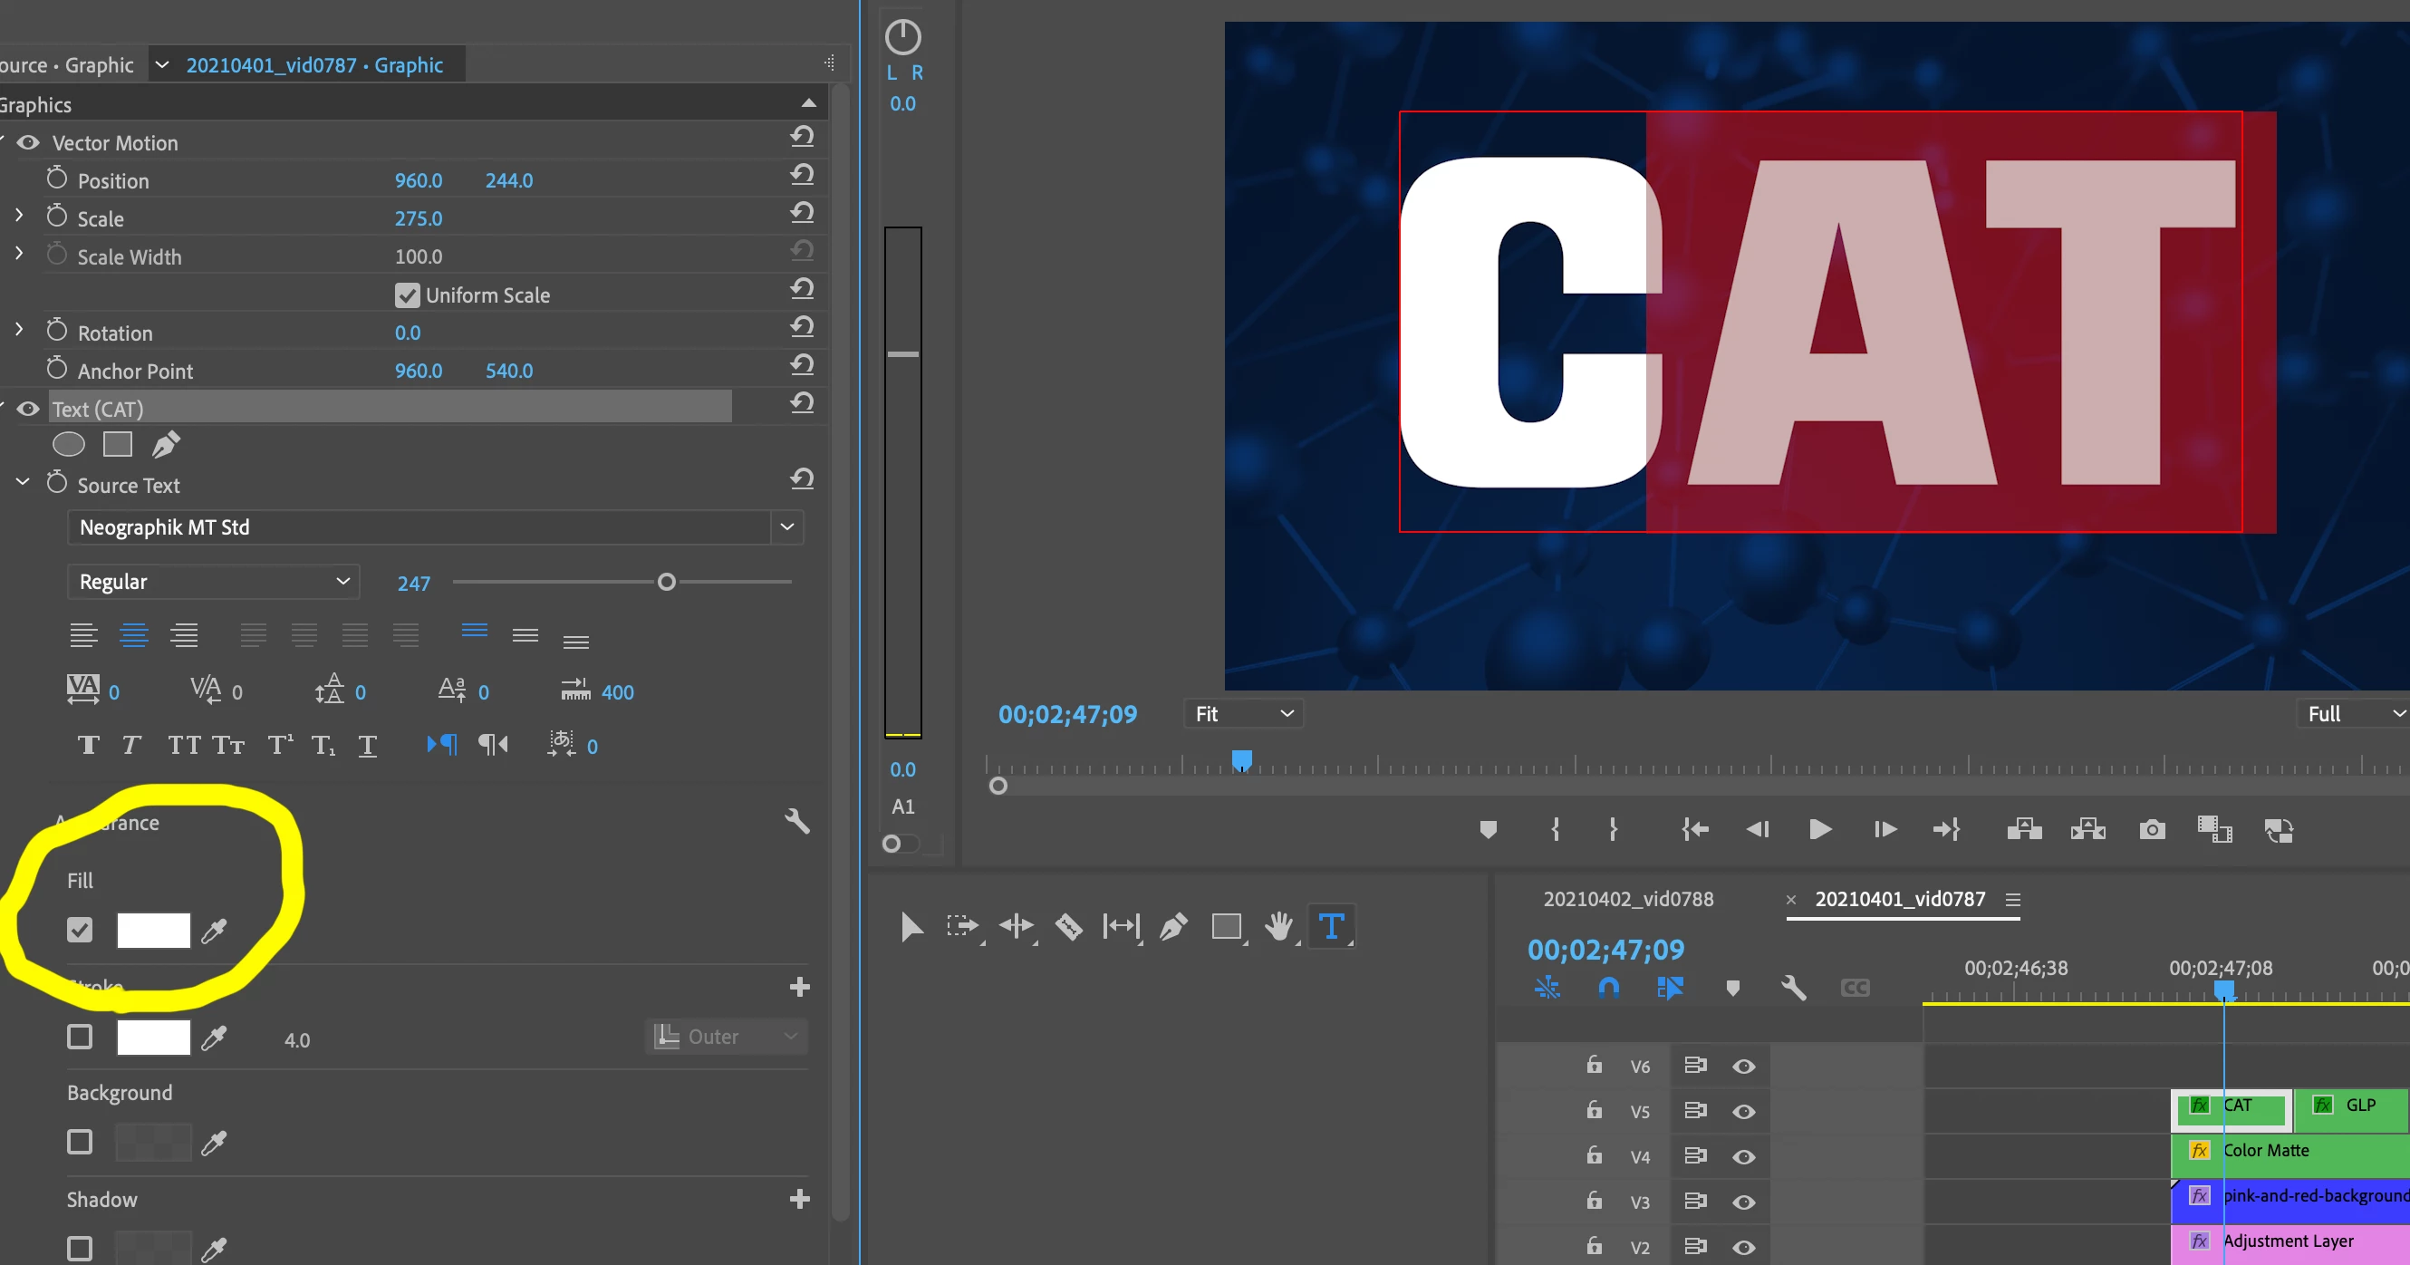Click the white Fill color swatch
Screen dimensions: 2410x1265
click(x=153, y=930)
